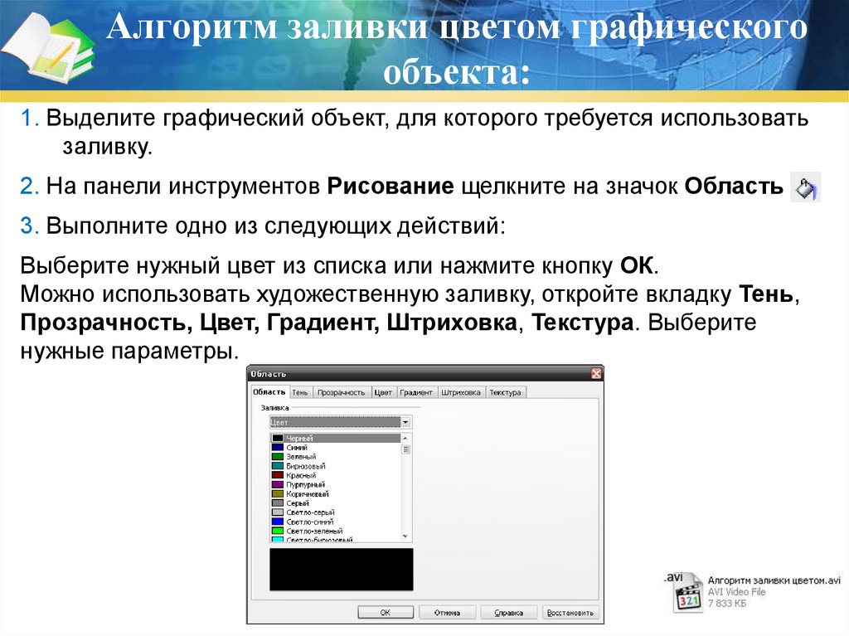The image size is (849, 636).
Task: Select Коричневый in the color list
Action: [335, 493]
